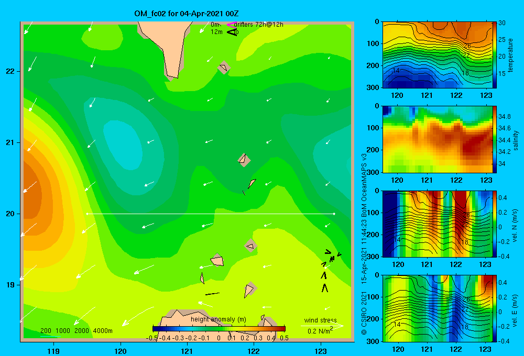Click longitude label '119' on the main map
The width and height of the screenshot is (524, 356).
click(x=54, y=351)
